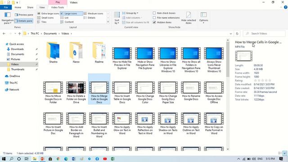Toggle the Preview pane
288x162 pixels.
click(x=24, y=15)
